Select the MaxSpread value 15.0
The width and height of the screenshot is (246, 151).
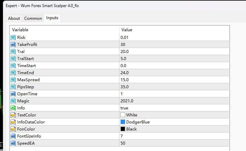pyautogui.click(x=125, y=80)
